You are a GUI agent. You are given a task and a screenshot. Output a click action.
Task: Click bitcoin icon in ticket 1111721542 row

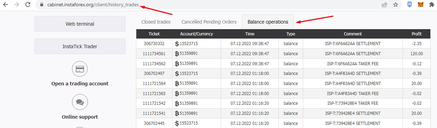(177, 103)
